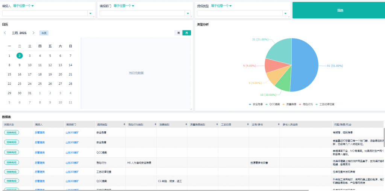
Task: Toggle 工艺纪律检查 legend item in pie chart
Action: (x=325, y=104)
